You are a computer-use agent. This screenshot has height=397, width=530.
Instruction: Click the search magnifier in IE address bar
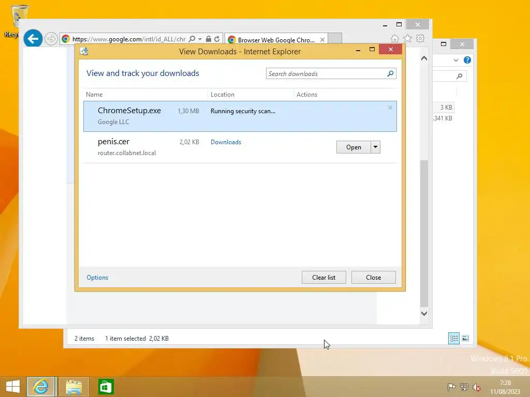coord(192,39)
